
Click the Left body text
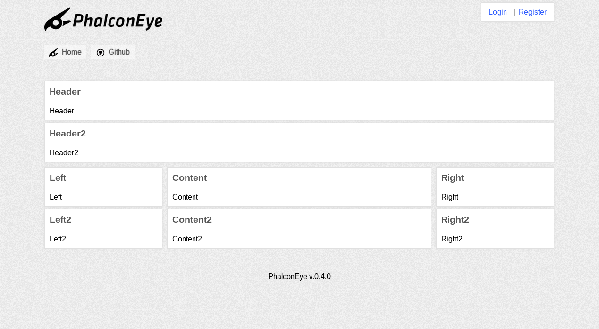(x=56, y=197)
